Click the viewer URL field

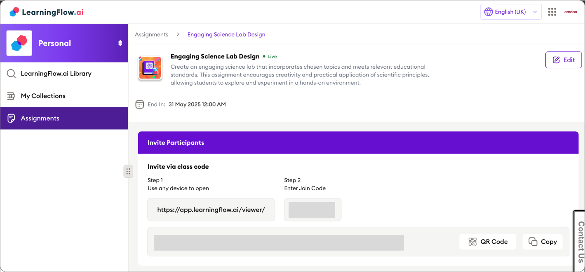click(x=211, y=209)
